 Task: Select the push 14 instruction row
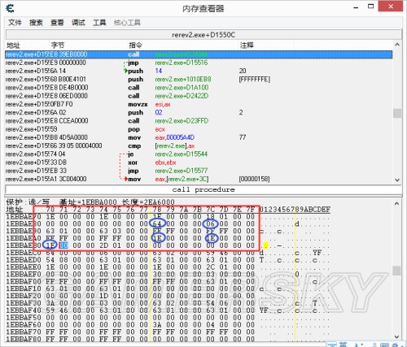coord(199,71)
